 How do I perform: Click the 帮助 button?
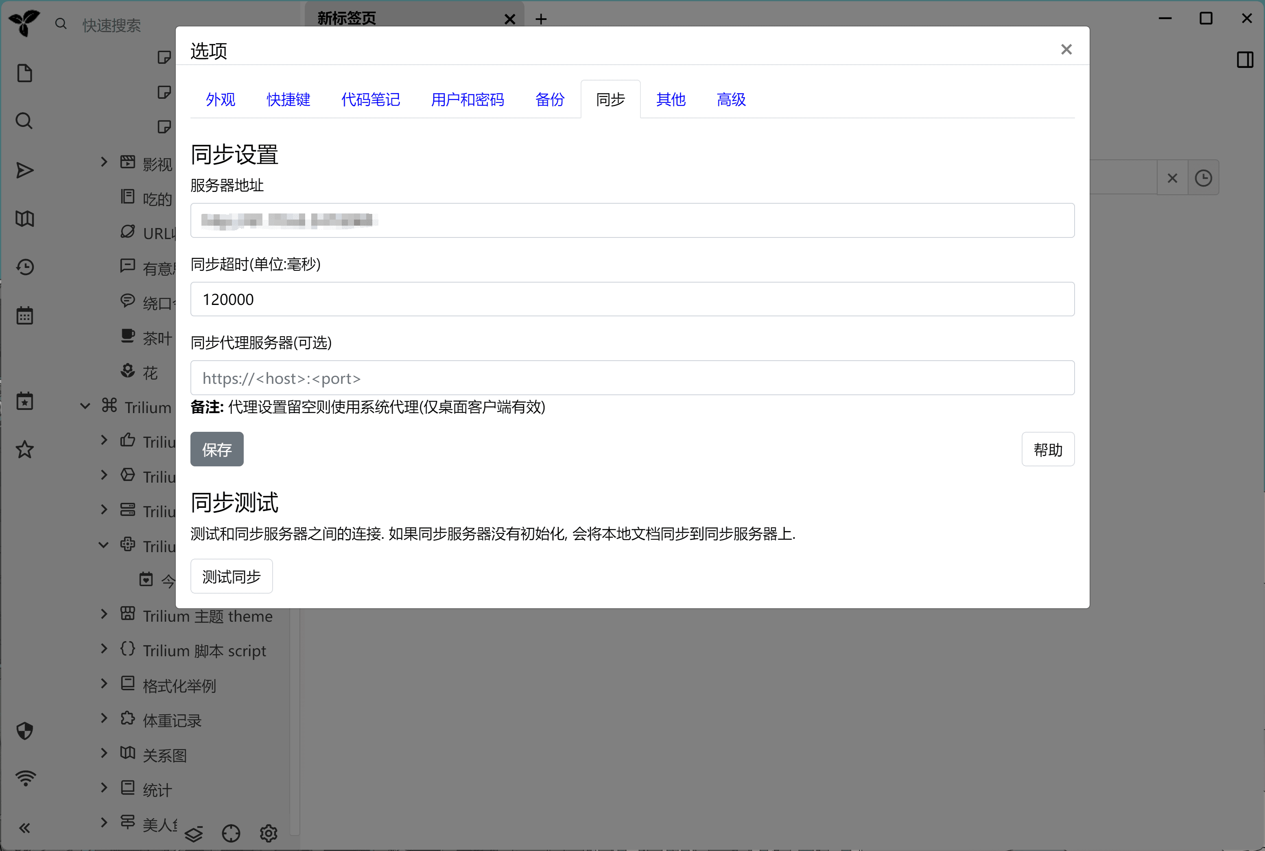[x=1048, y=449]
